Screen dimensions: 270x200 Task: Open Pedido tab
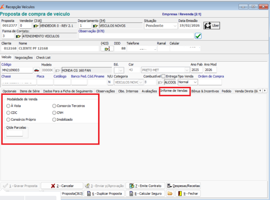pos(227,91)
